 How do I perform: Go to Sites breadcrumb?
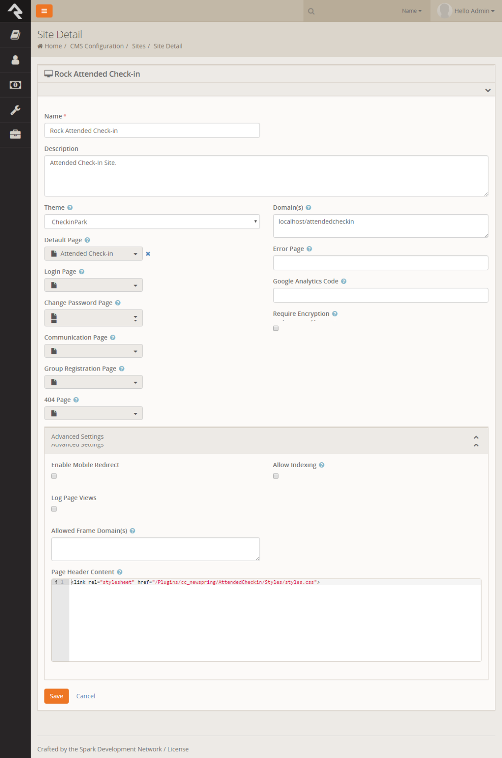tap(139, 46)
